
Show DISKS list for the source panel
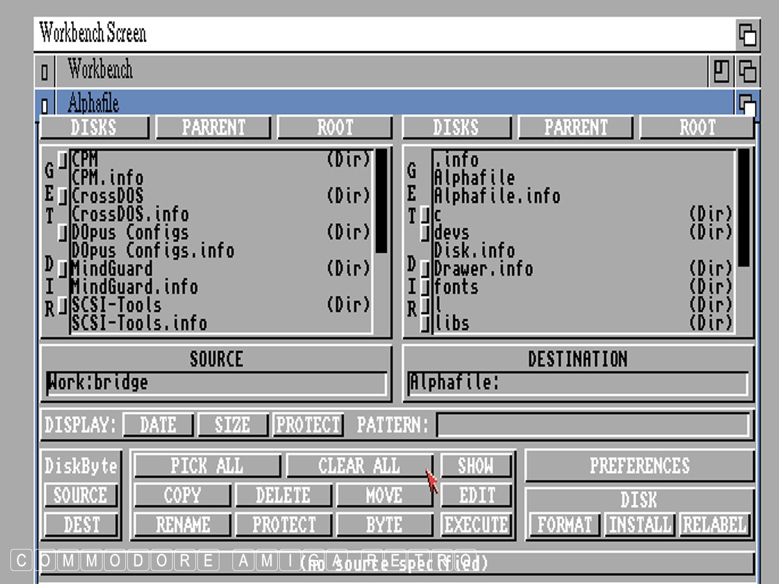pos(94,127)
